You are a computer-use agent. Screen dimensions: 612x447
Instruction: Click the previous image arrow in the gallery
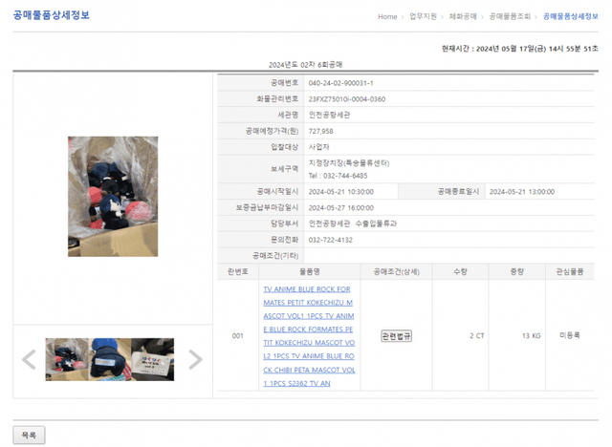29,360
